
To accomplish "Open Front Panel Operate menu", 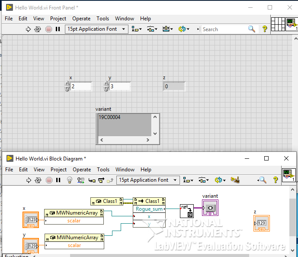I will [81, 19].
